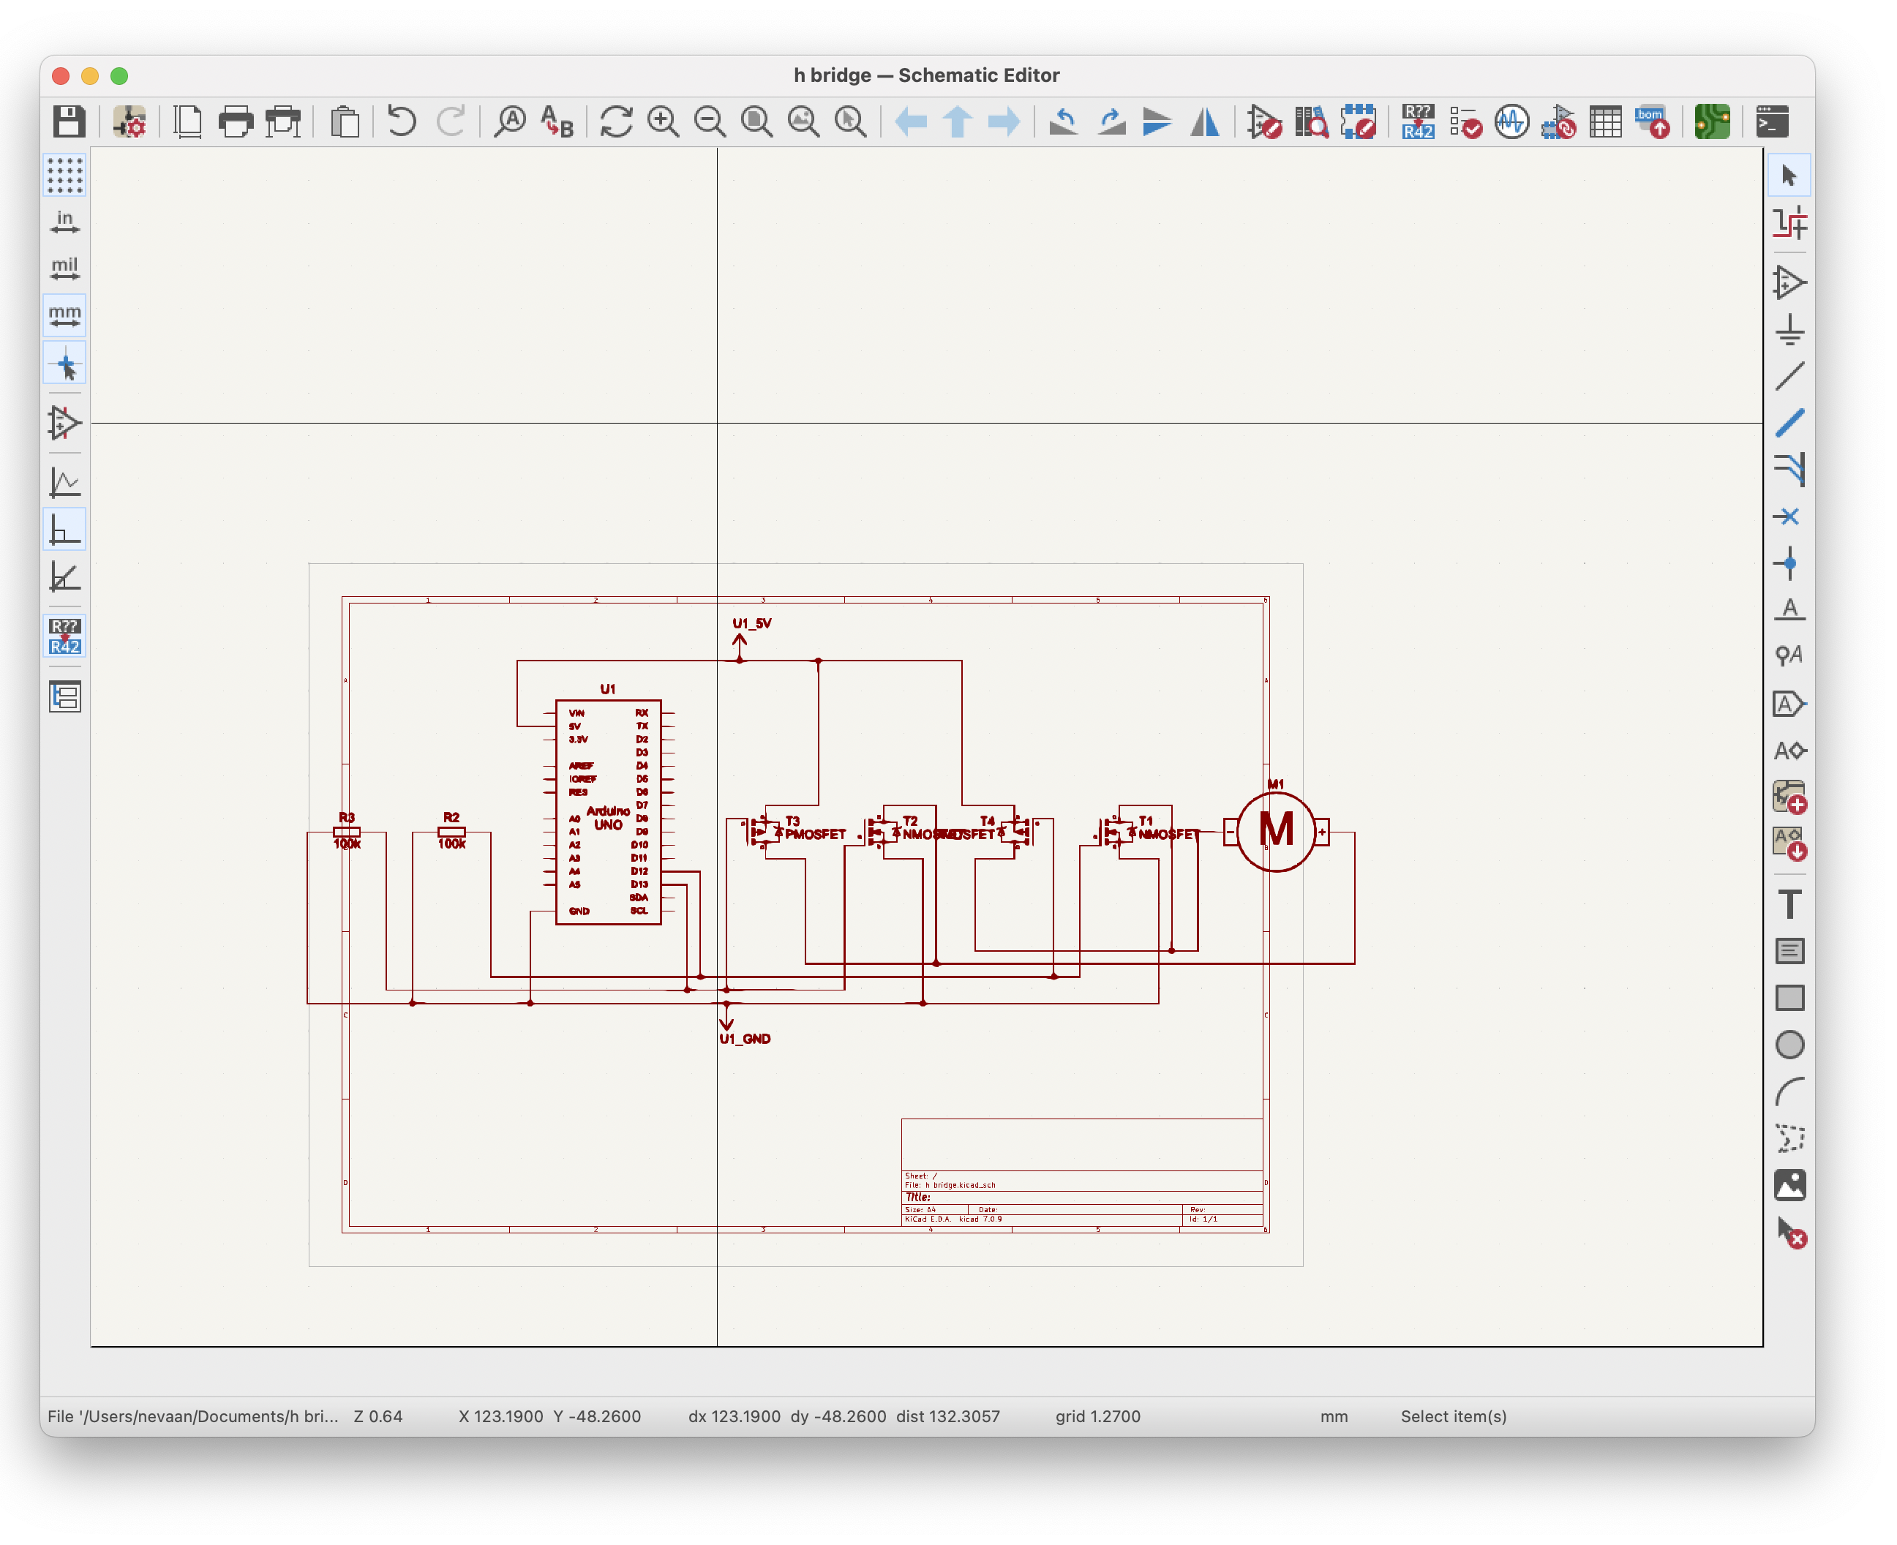1897x1545 pixels.
Task: Open the scripting console
Action: [1771, 122]
